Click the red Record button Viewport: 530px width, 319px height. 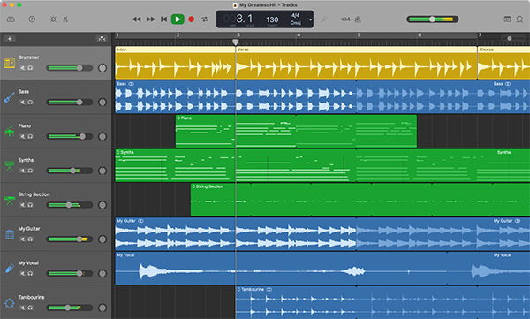[192, 19]
